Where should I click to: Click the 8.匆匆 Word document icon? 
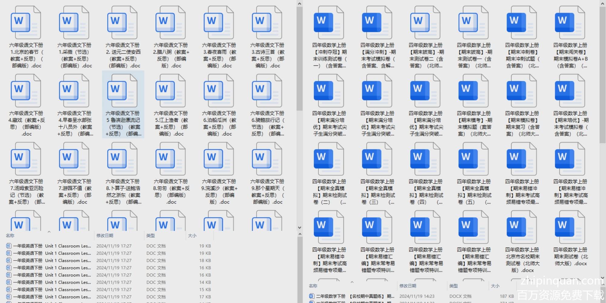[171, 159]
